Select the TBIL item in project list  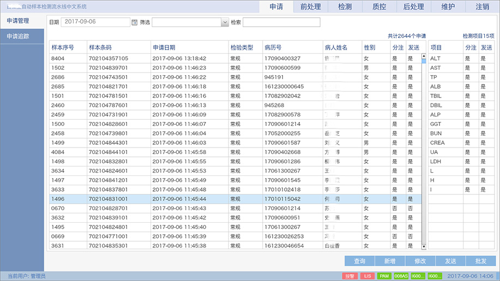[x=461, y=96]
